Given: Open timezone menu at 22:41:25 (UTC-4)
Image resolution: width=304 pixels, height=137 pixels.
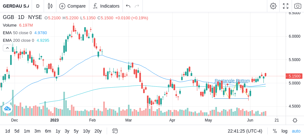Looking at the screenshot, I should coord(245,131).
